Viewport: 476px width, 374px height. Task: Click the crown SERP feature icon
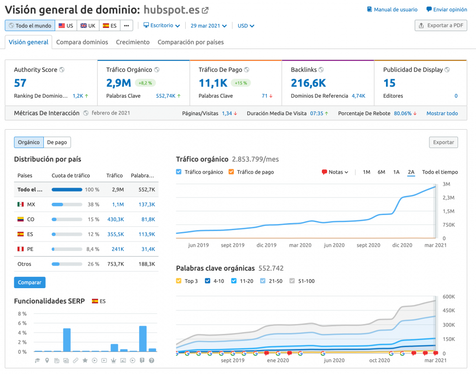tap(114, 360)
